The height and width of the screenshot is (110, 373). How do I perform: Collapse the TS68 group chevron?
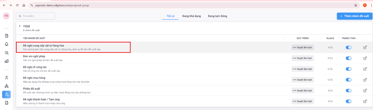20,26
